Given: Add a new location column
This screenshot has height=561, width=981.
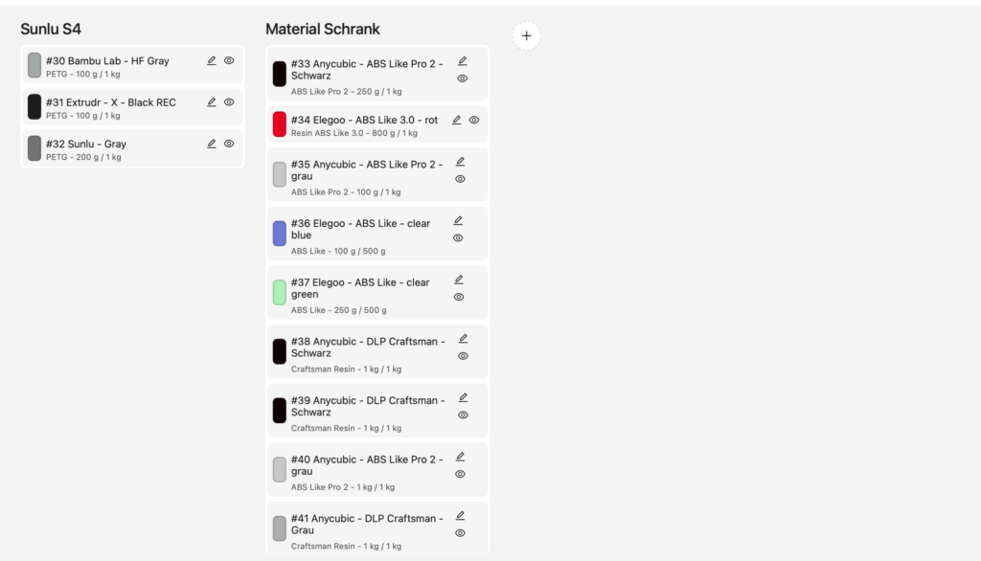Looking at the screenshot, I should pos(526,35).
